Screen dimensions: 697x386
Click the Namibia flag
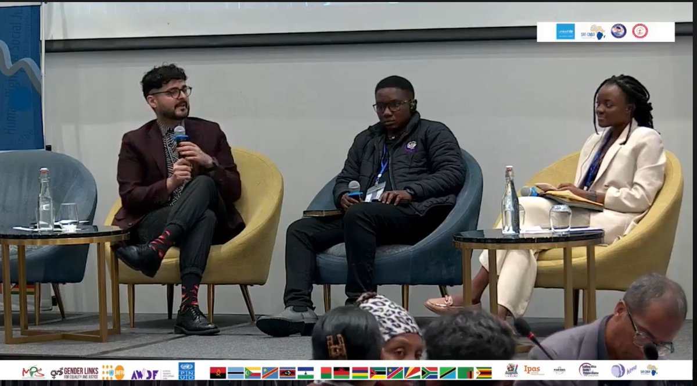tap(395, 373)
